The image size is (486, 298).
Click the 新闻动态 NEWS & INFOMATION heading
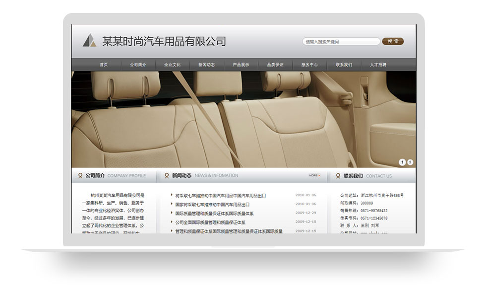point(205,175)
